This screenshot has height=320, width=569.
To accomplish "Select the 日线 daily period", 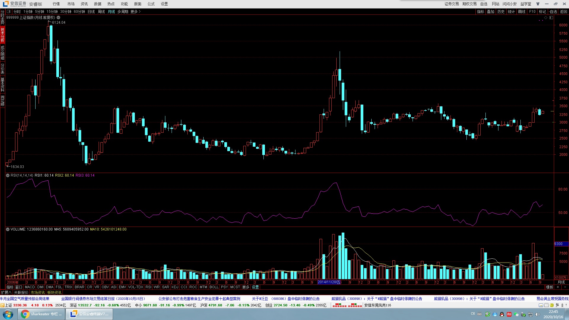I will click(91, 12).
